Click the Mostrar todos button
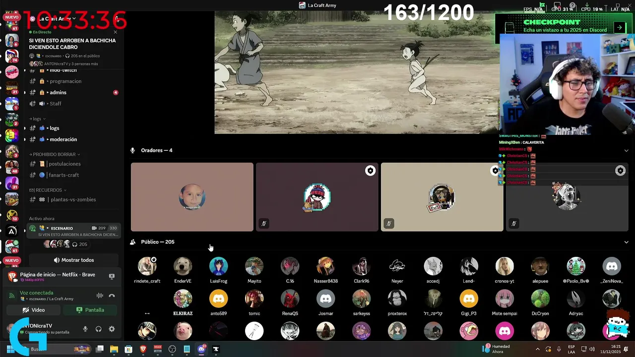The height and width of the screenshot is (357, 635). (73, 260)
